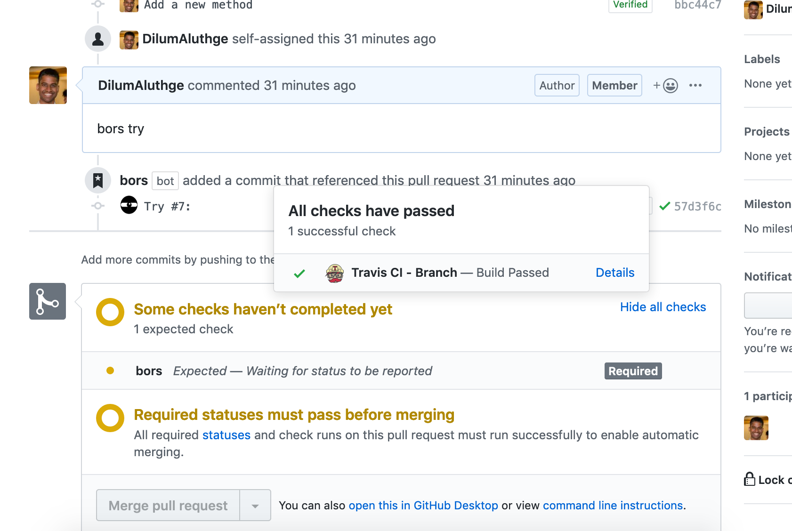Click the green checkmark beside commit 57d3f6c

(x=664, y=206)
